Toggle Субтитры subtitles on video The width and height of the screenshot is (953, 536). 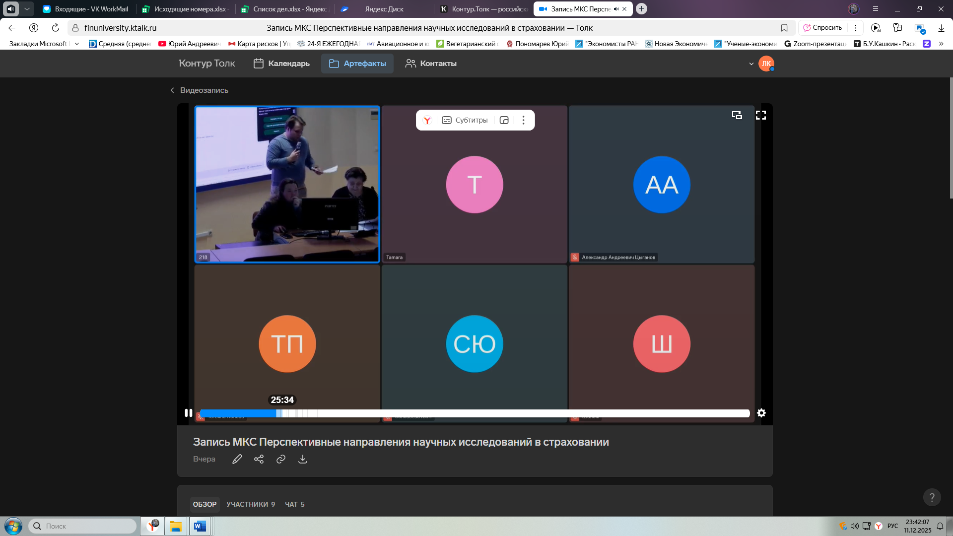coord(465,120)
